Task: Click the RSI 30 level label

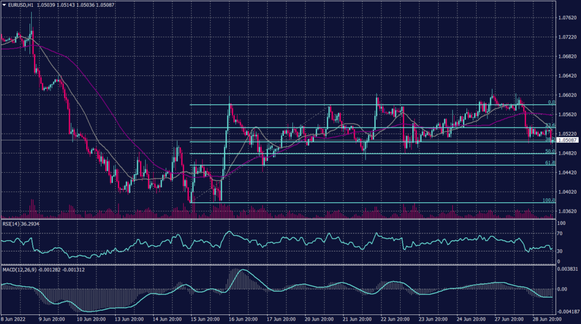Action: [560, 251]
